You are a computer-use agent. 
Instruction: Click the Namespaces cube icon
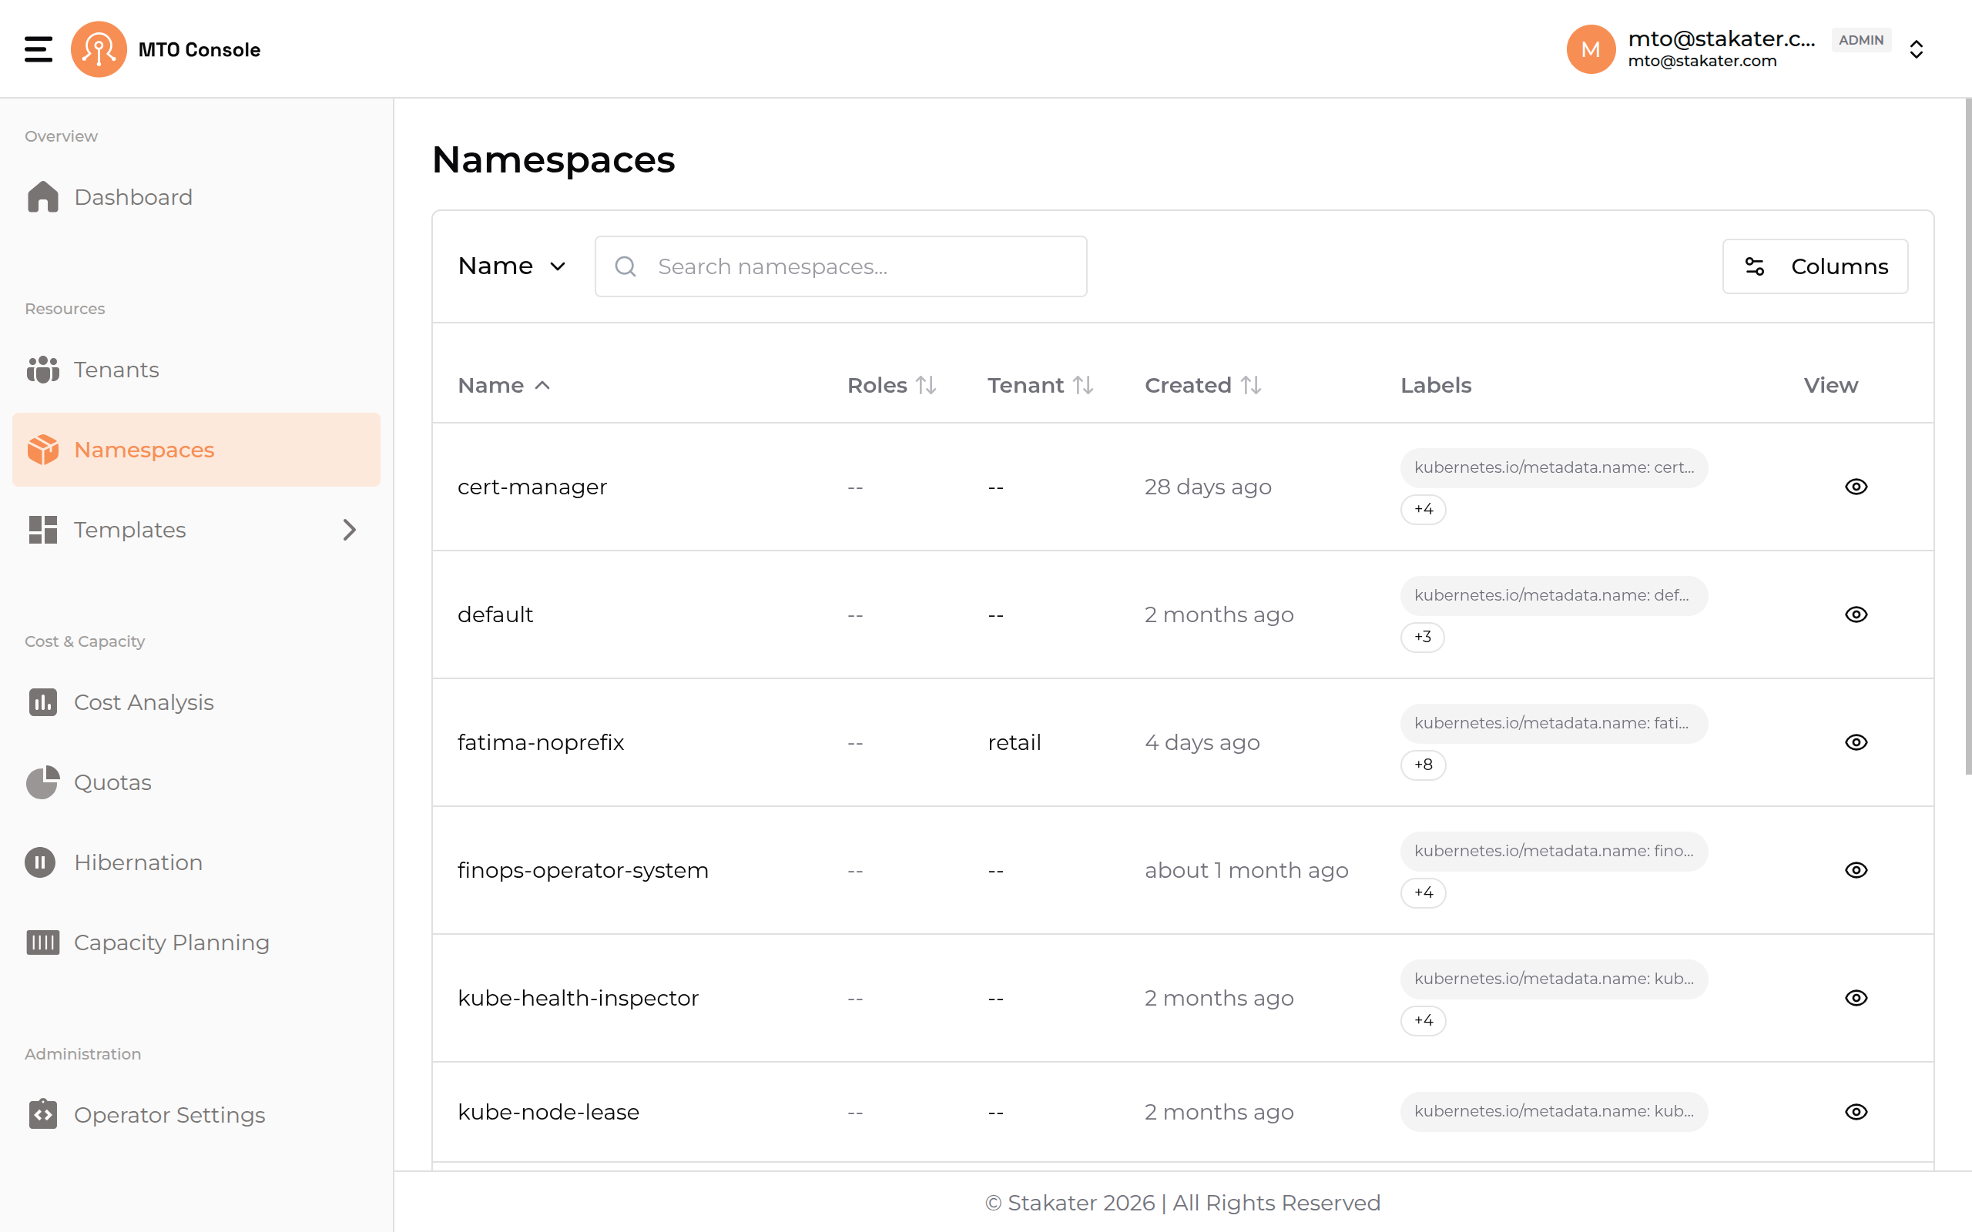tap(42, 449)
